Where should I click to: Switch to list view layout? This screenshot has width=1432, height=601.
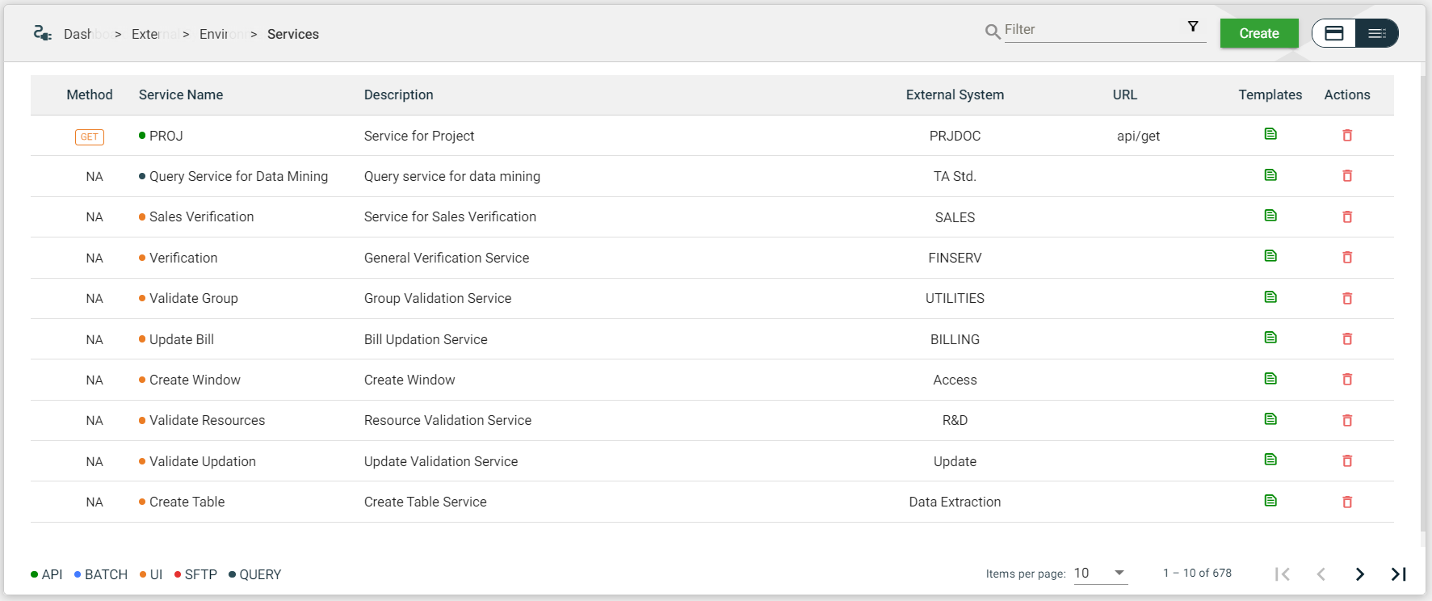[1376, 33]
